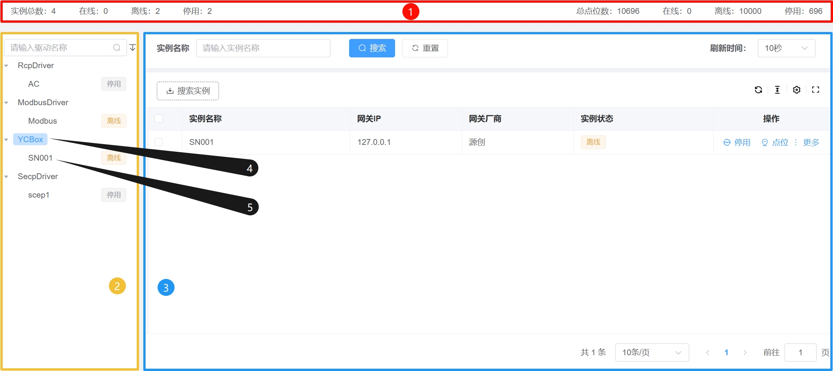Focus the 实例名称 input field

[x=263, y=48]
